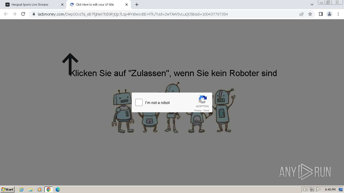The width and height of the screenshot is (344, 193).
Task: Check the I'm not a robot checkbox
Action: (139, 102)
